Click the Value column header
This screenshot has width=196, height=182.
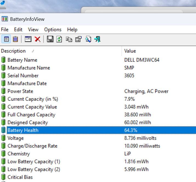pos(130,51)
